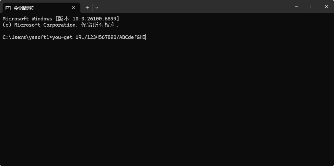Minimize the terminal window
334x166 pixels.
[297, 6]
